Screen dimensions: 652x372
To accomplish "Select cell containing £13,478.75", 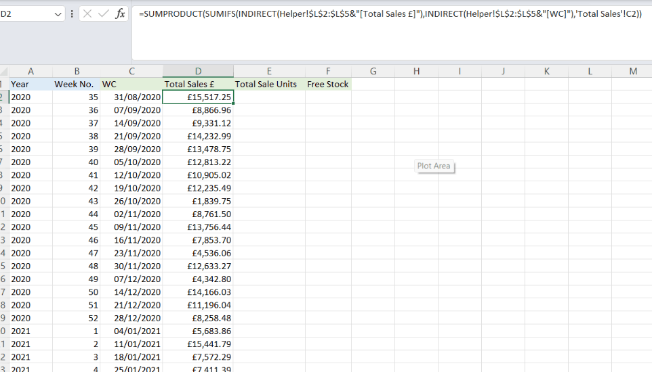I will pos(198,149).
